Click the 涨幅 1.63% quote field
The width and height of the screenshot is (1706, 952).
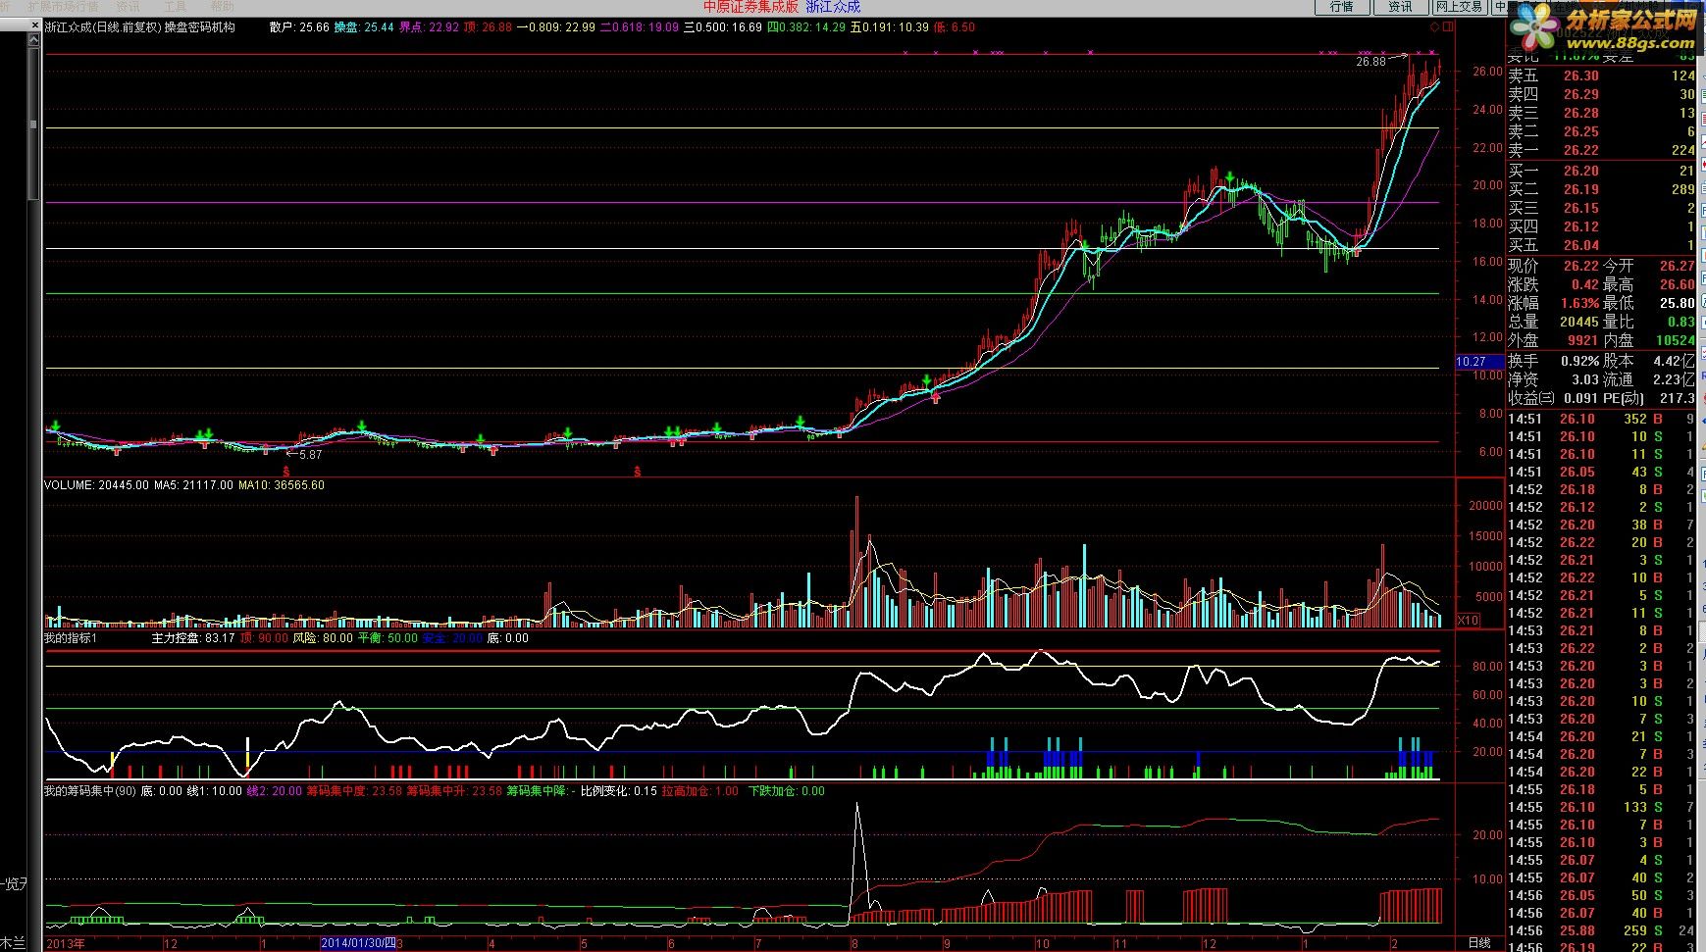(x=1554, y=303)
